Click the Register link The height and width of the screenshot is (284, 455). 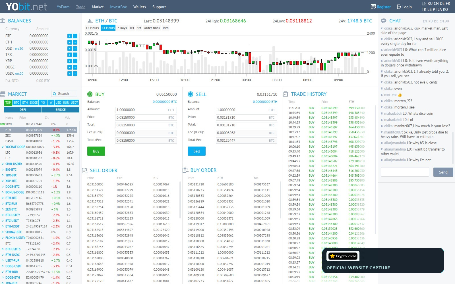coord(384,7)
